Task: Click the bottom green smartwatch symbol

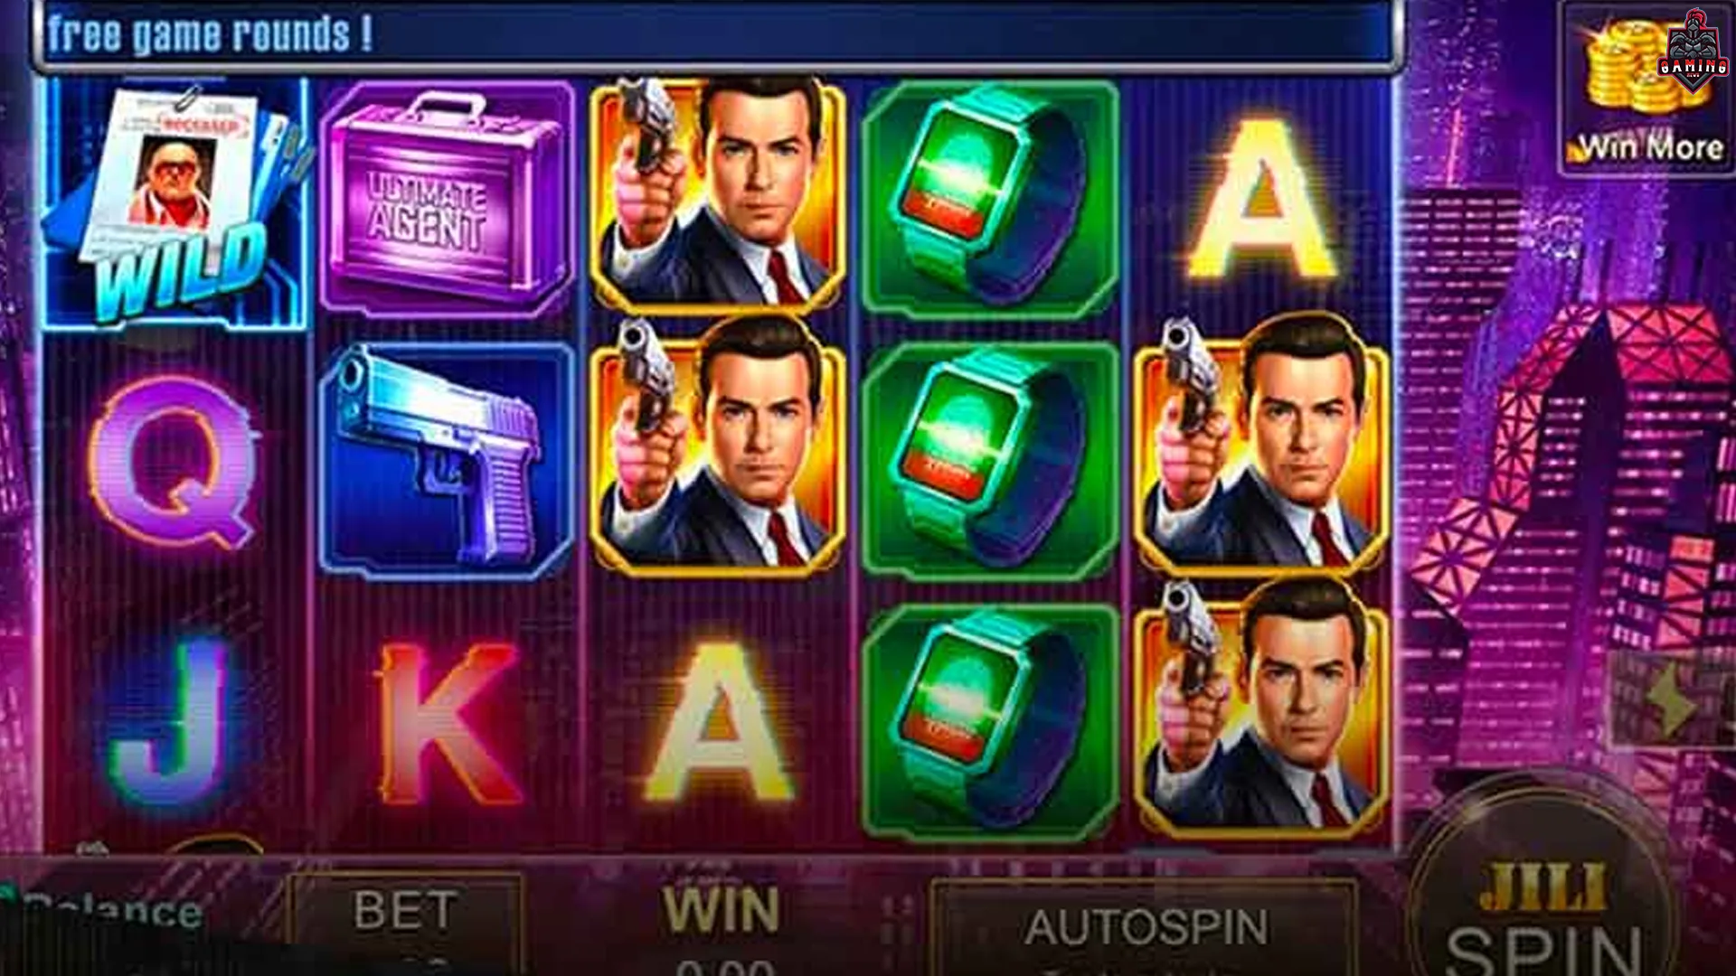Action: 991,723
